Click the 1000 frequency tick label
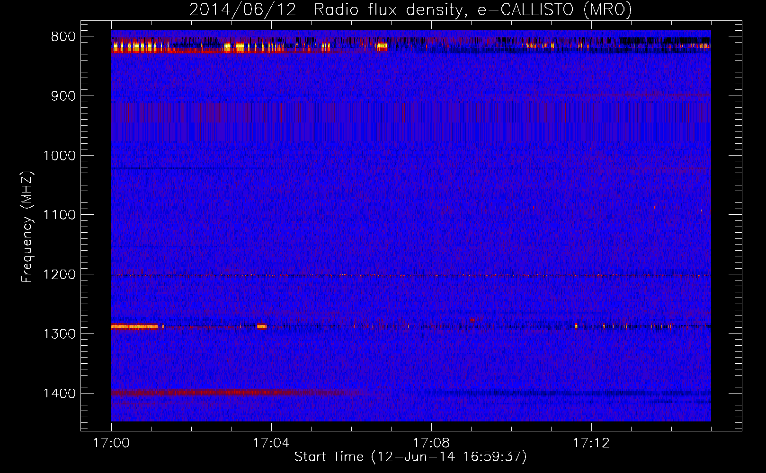766x473 pixels. coord(59,156)
